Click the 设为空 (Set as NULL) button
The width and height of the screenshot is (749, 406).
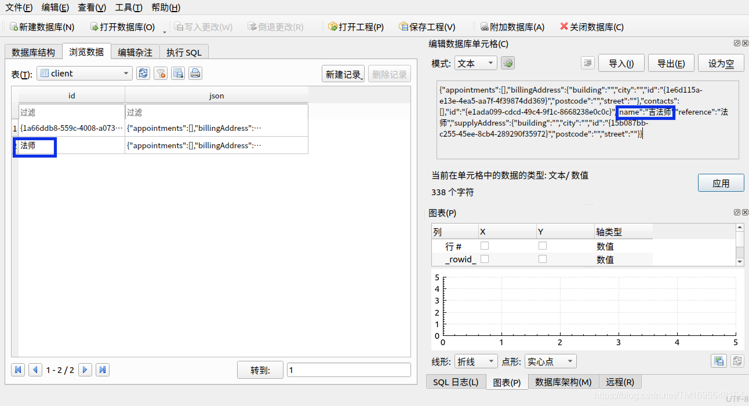(x=721, y=64)
